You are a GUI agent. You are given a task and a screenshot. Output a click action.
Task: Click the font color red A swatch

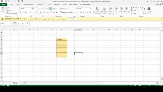pyautogui.click(x=40, y=13)
